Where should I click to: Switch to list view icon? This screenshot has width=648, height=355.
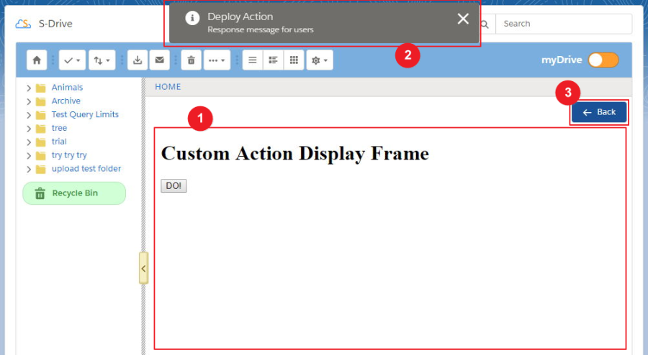[x=252, y=60]
